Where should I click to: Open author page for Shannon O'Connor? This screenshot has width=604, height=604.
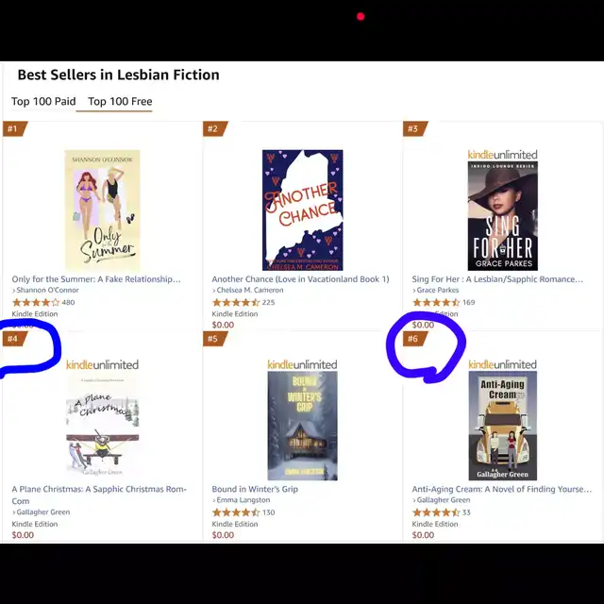(45, 290)
